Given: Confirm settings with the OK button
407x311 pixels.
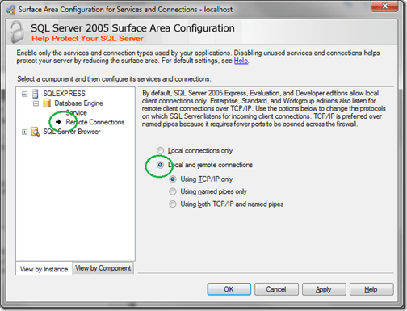Looking at the screenshot, I should [229, 289].
